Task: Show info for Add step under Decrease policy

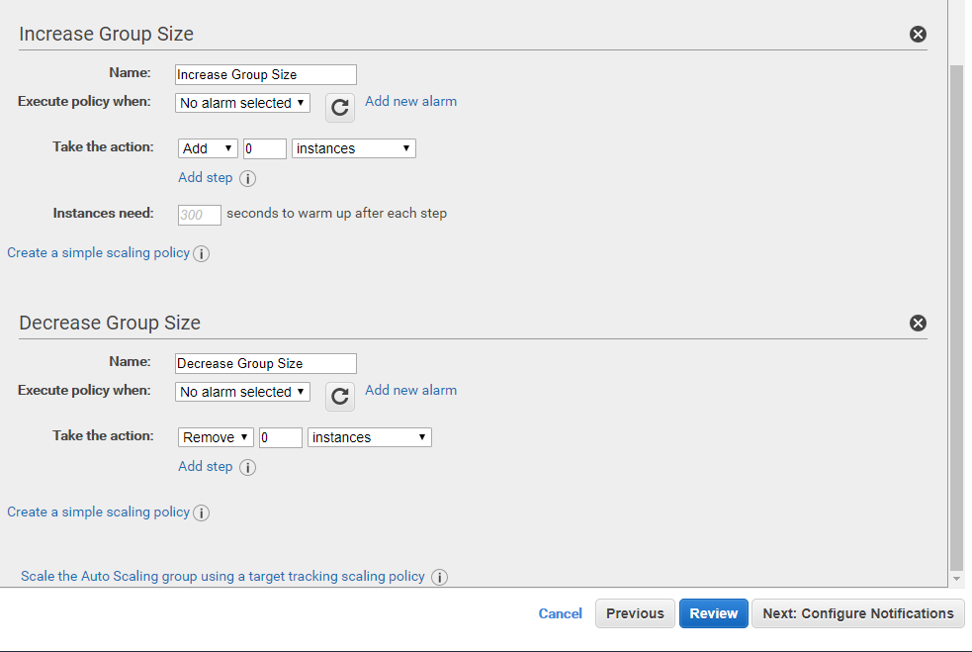Action: (248, 468)
